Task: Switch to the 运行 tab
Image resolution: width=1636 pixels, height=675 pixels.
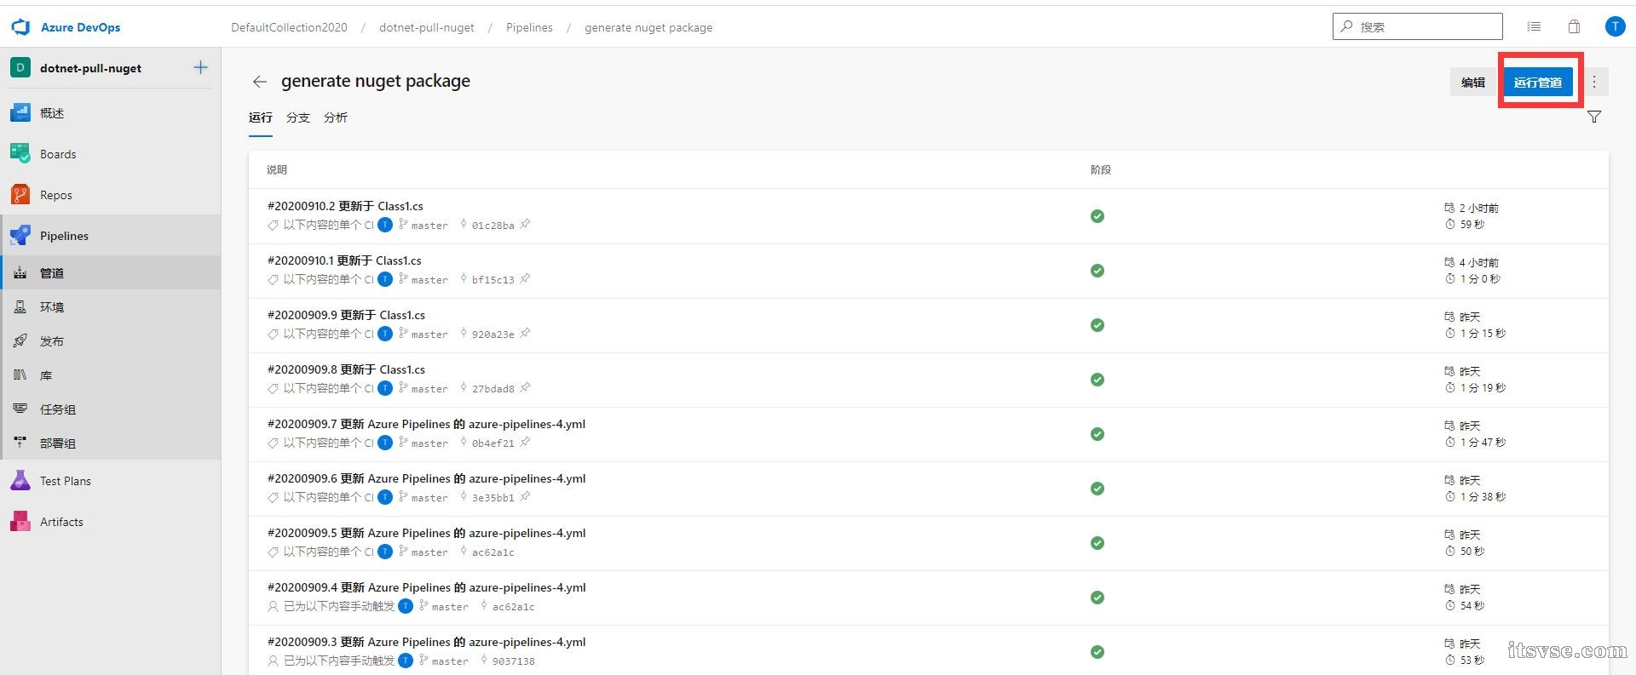Action: (x=261, y=117)
